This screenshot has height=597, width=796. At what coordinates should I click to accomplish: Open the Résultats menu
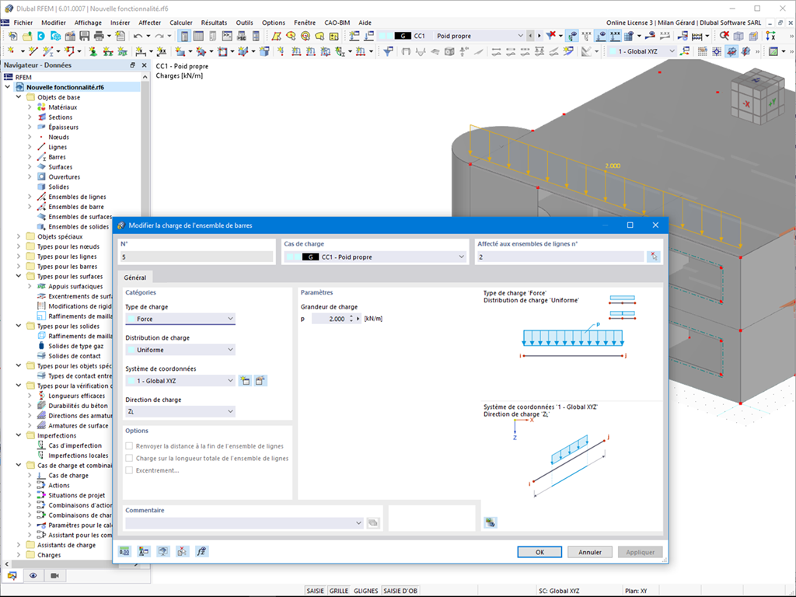coord(214,23)
